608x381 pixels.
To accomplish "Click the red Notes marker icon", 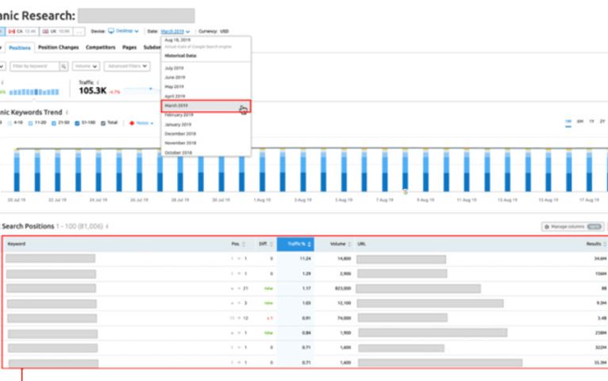I will pos(132,123).
